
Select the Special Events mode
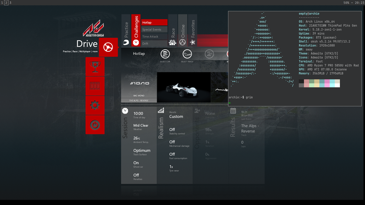click(154, 29)
